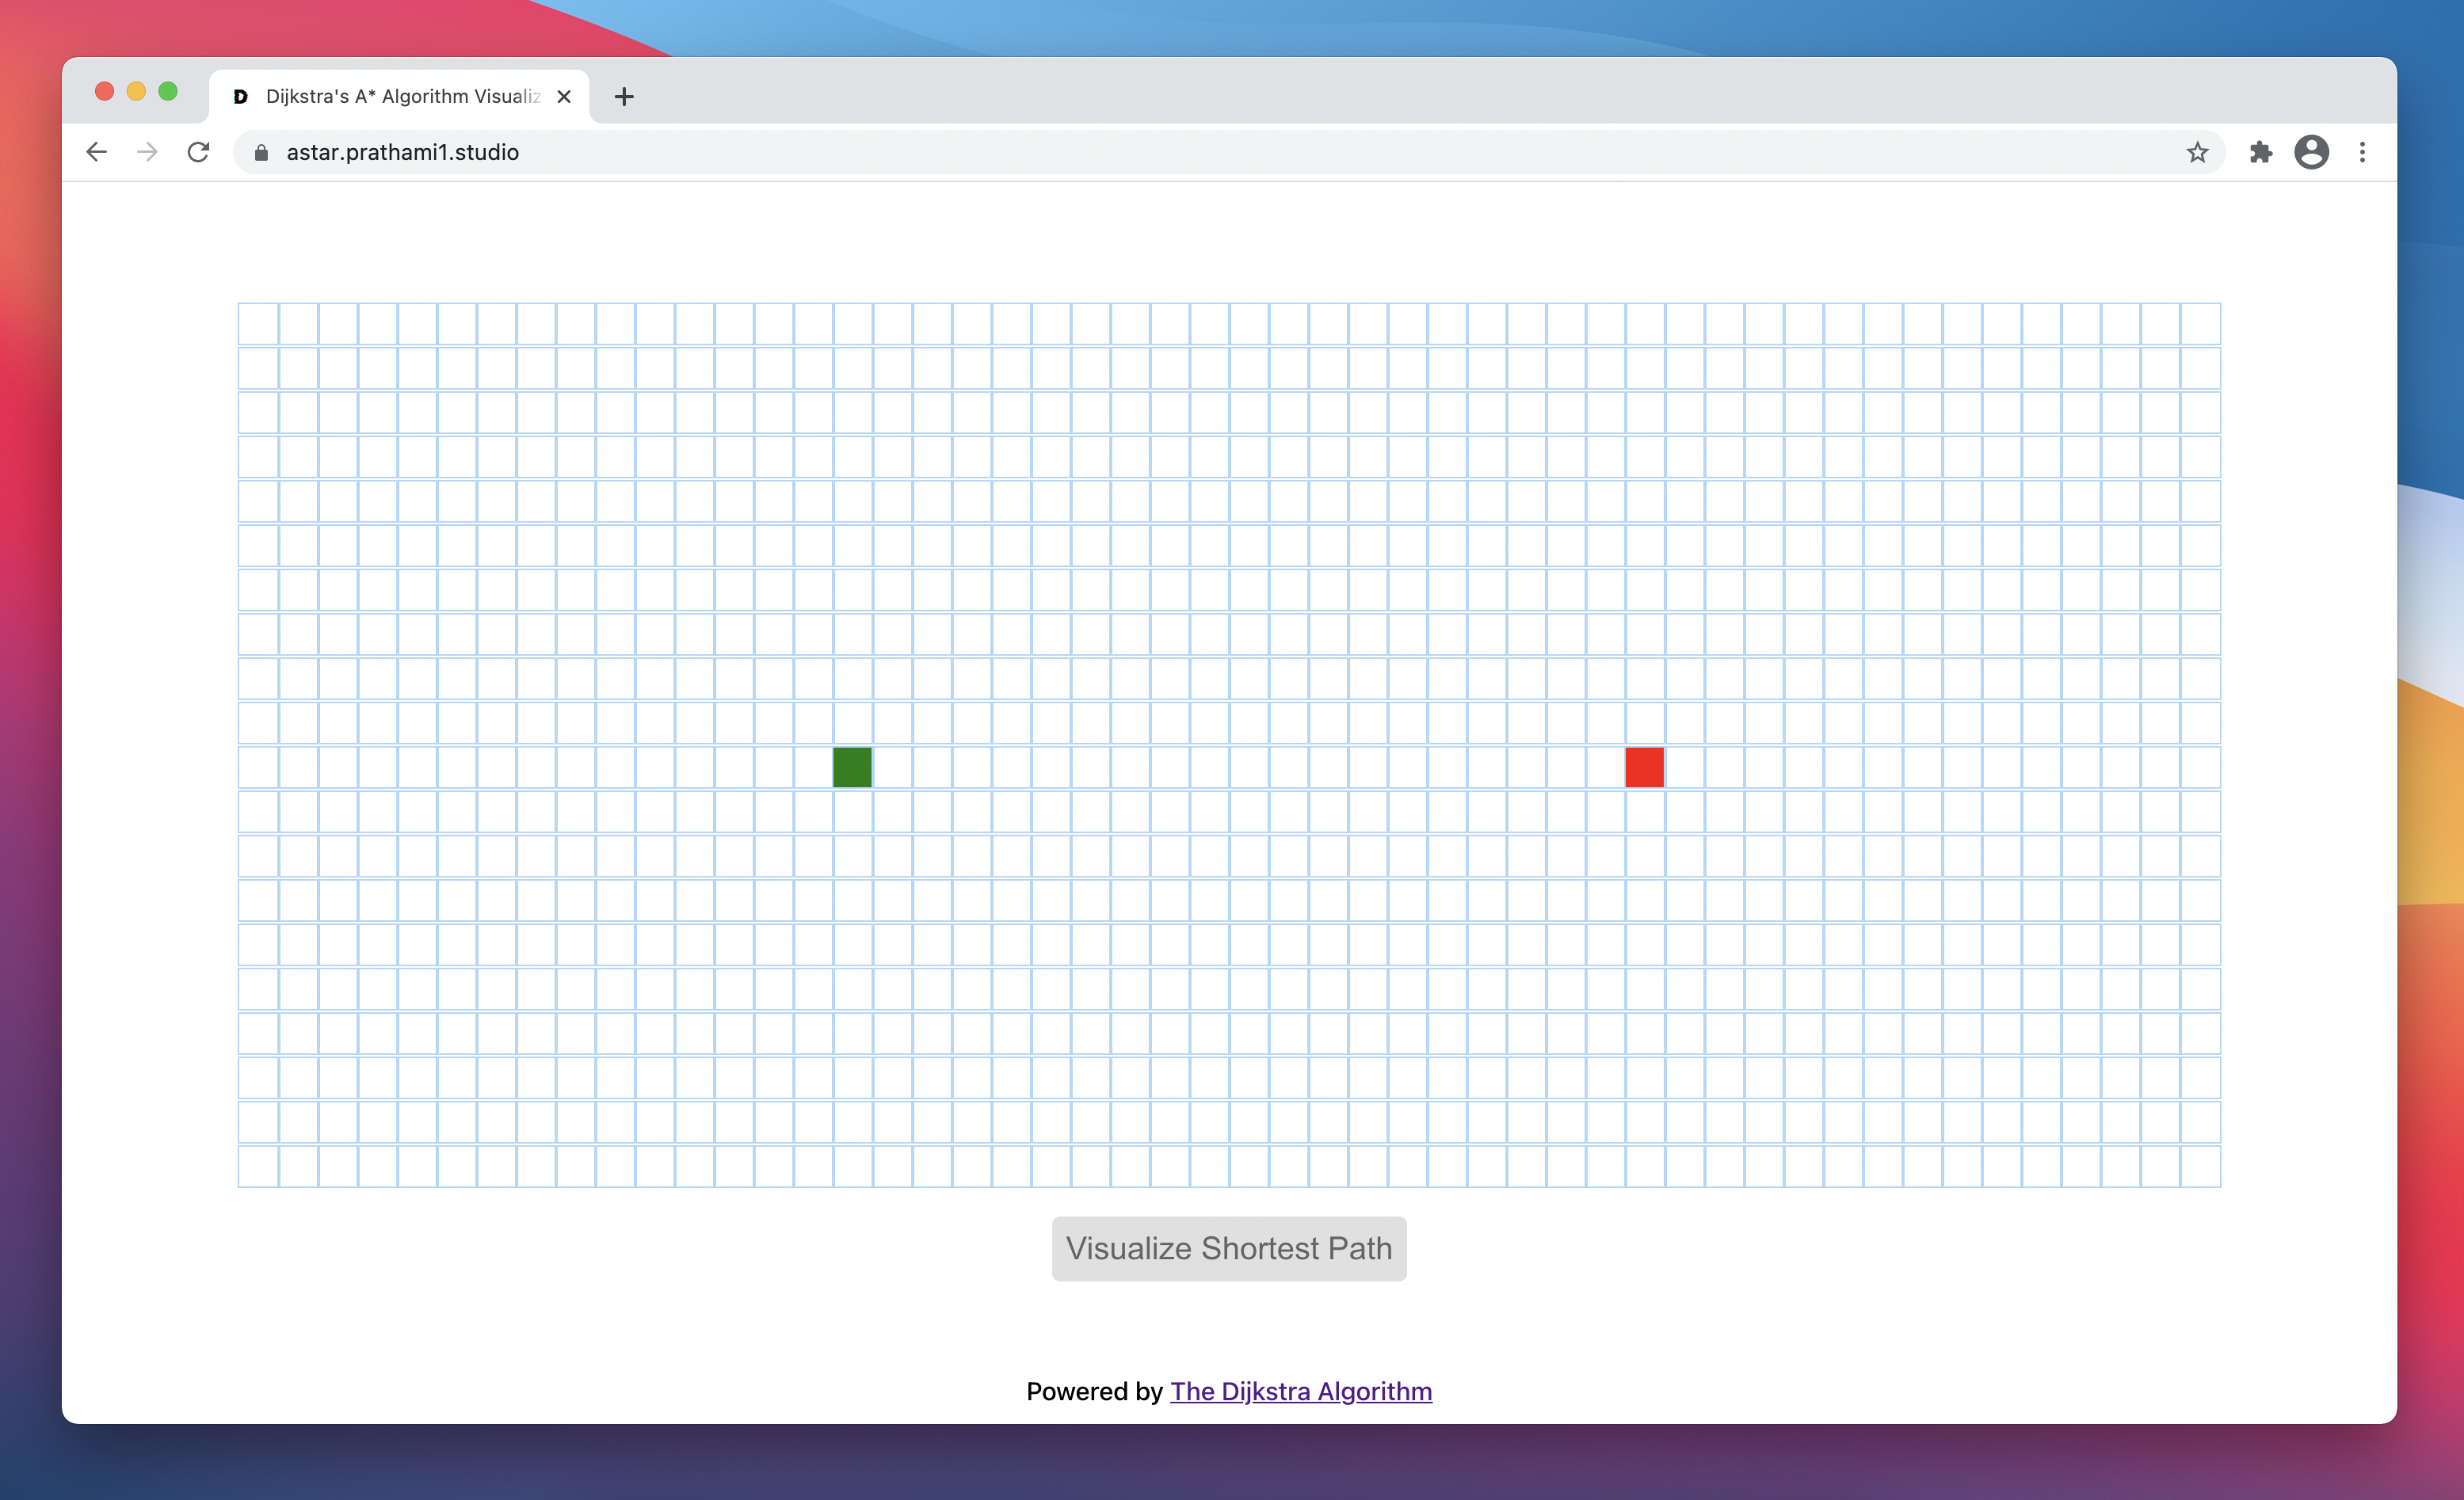2464x1500 pixels.
Task: Click the browser forward arrow
Action: [x=147, y=152]
